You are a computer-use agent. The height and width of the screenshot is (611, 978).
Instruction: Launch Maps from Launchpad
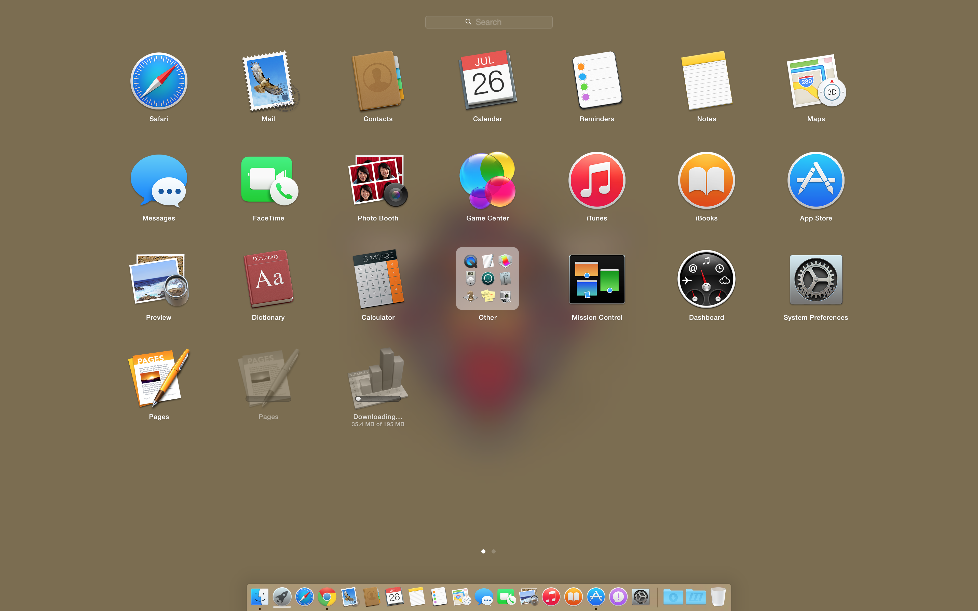tap(816, 81)
